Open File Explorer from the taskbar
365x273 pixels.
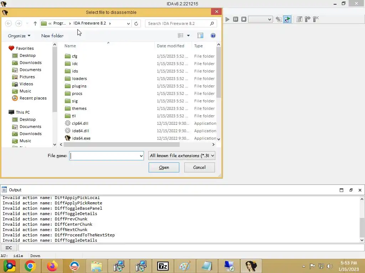click(x=97, y=266)
